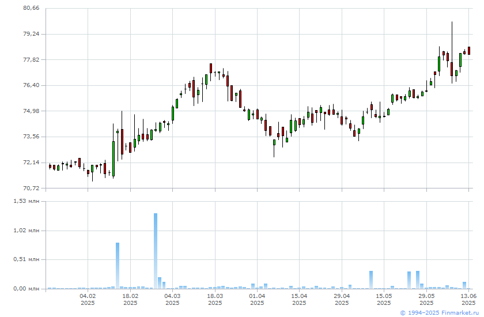Click the 74,98 price axis label

32,111
